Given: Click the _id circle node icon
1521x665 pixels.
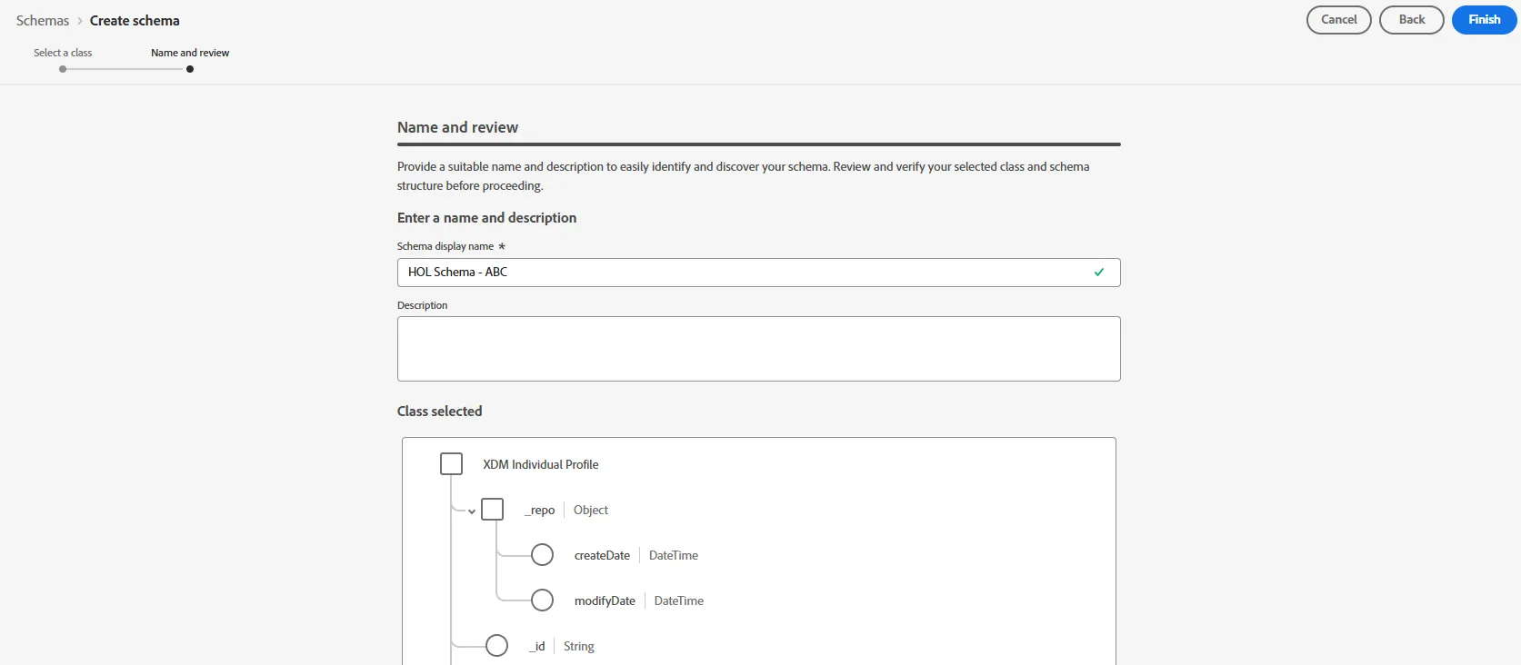Looking at the screenshot, I should point(496,646).
